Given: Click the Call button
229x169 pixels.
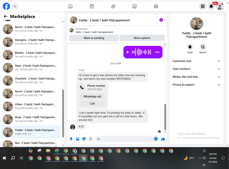Looking at the screenshot, I should pos(93,104).
